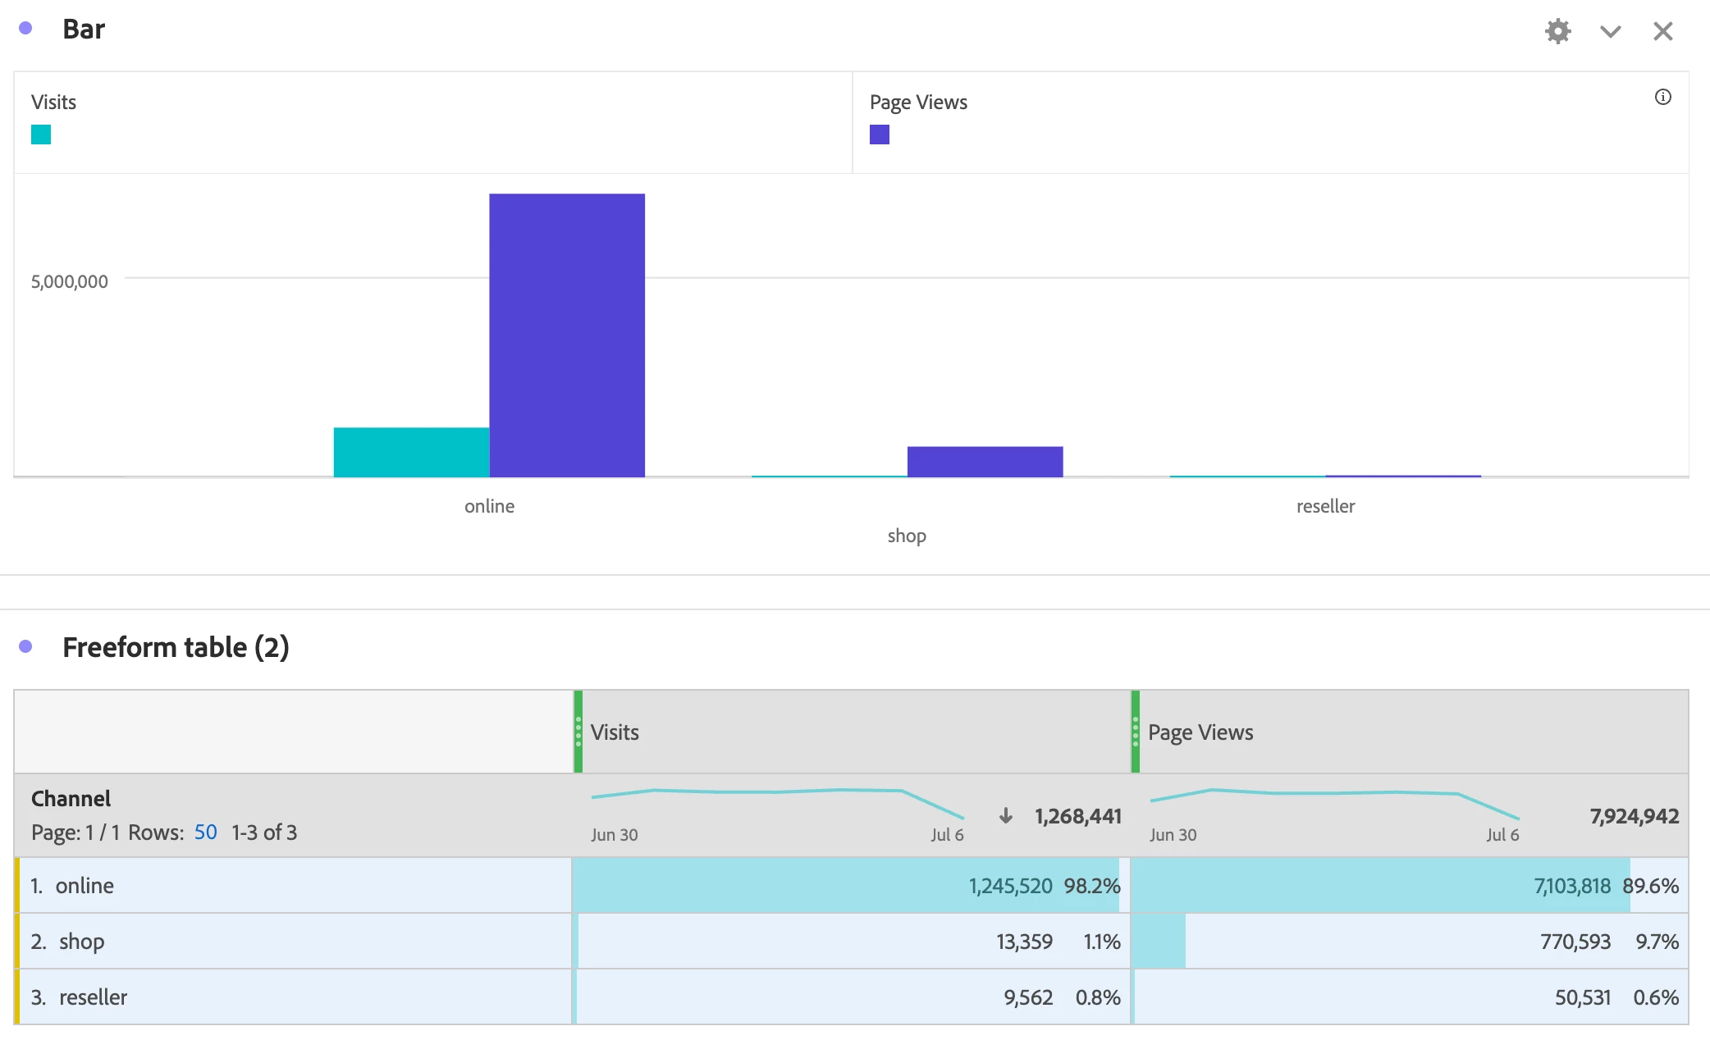The width and height of the screenshot is (1710, 1040).
Task: Collapse the Bar panel with chevron
Action: pyautogui.click(x=1610, y=31)
